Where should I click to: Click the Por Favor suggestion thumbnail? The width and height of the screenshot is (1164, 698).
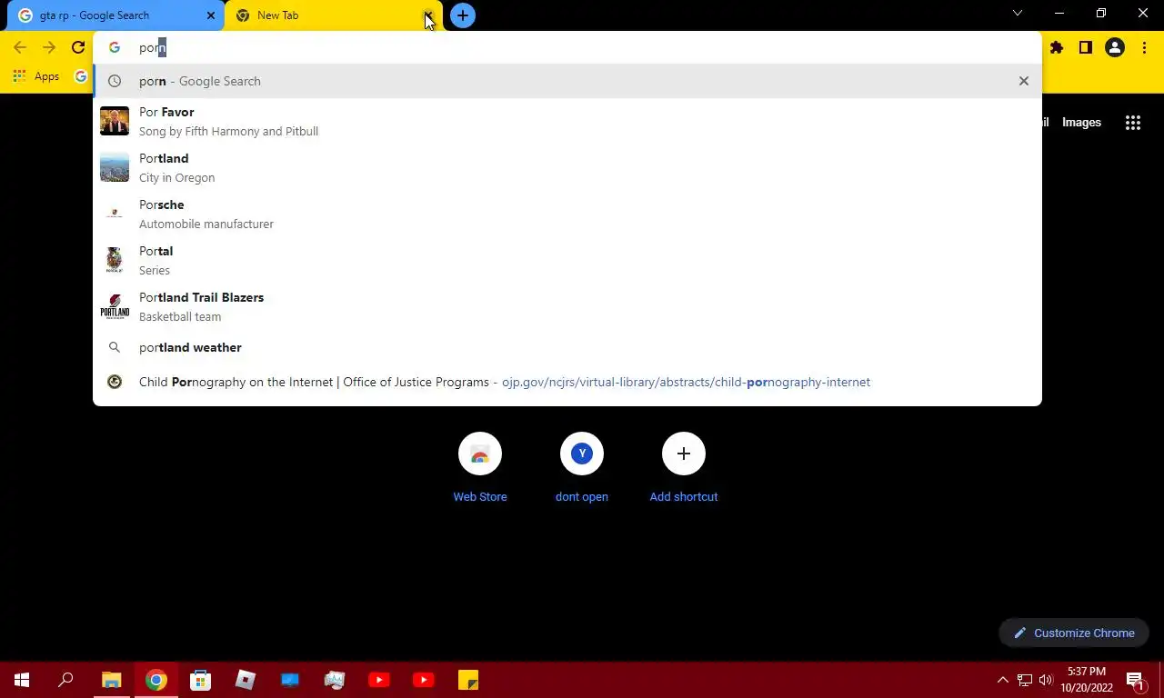point(115,121)
